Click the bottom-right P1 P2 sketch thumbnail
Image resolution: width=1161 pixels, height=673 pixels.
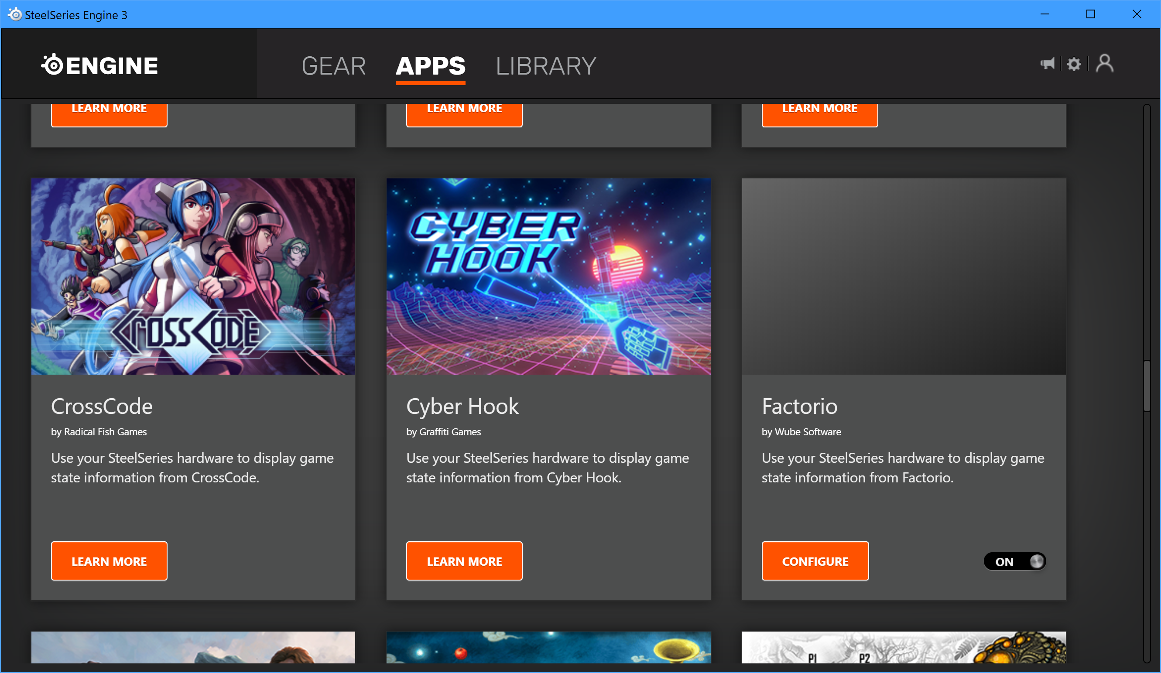coord(904,647)
